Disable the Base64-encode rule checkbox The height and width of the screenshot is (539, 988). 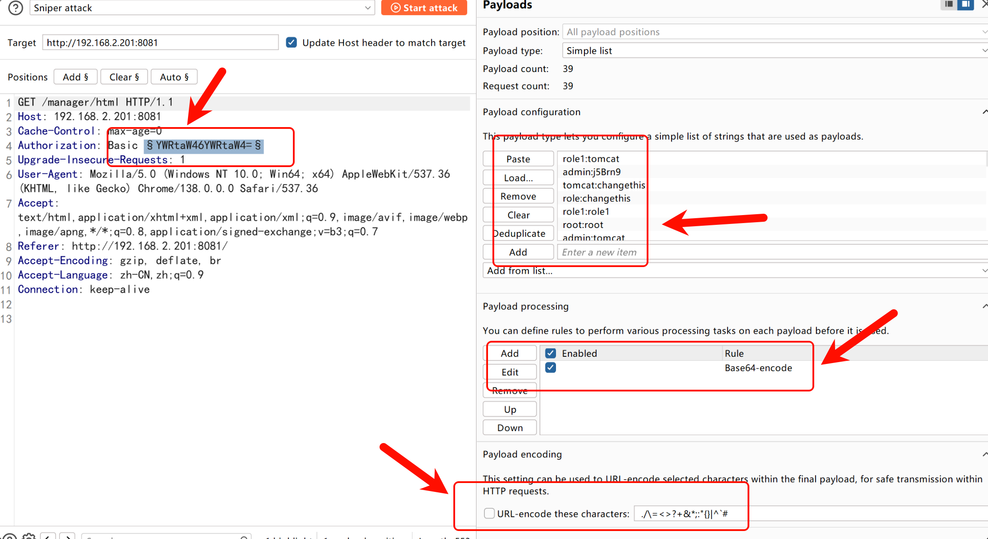tap(550, 368)
